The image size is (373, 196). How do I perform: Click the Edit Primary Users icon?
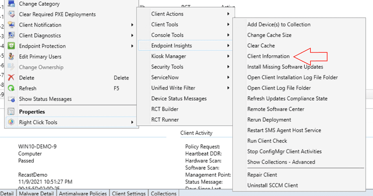coord(11,57)
